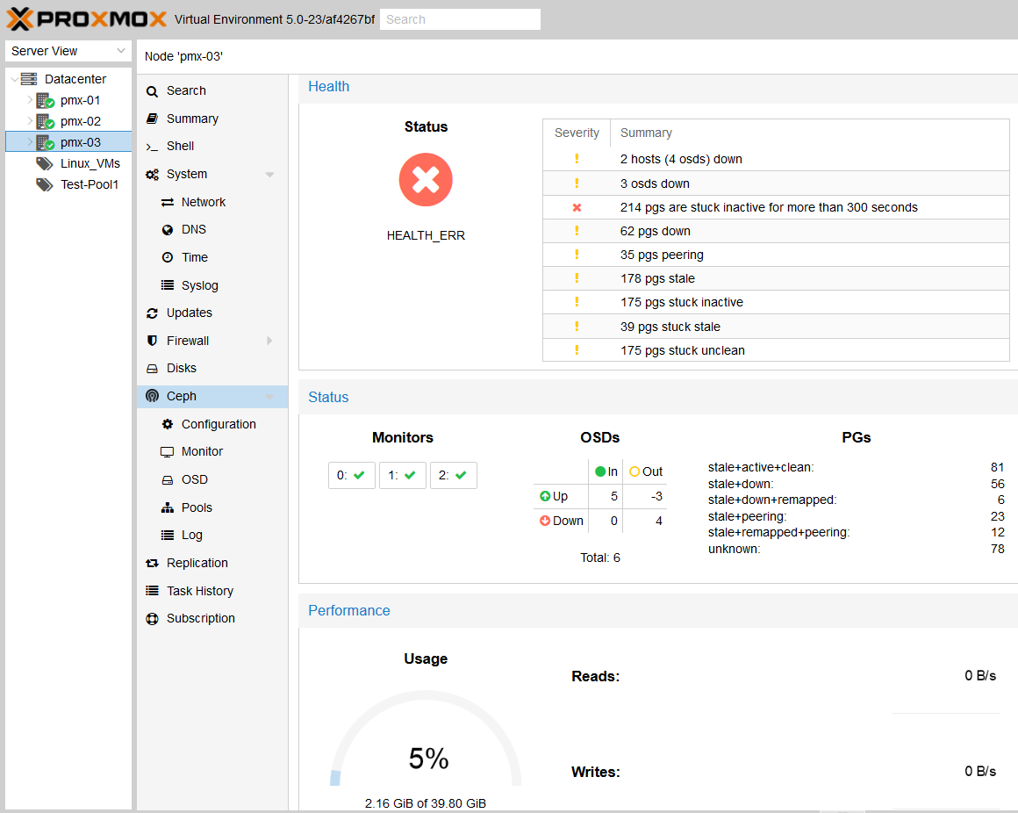Click the Task History list icon
Screen dimensions: 1018x813
pos(152,591)
